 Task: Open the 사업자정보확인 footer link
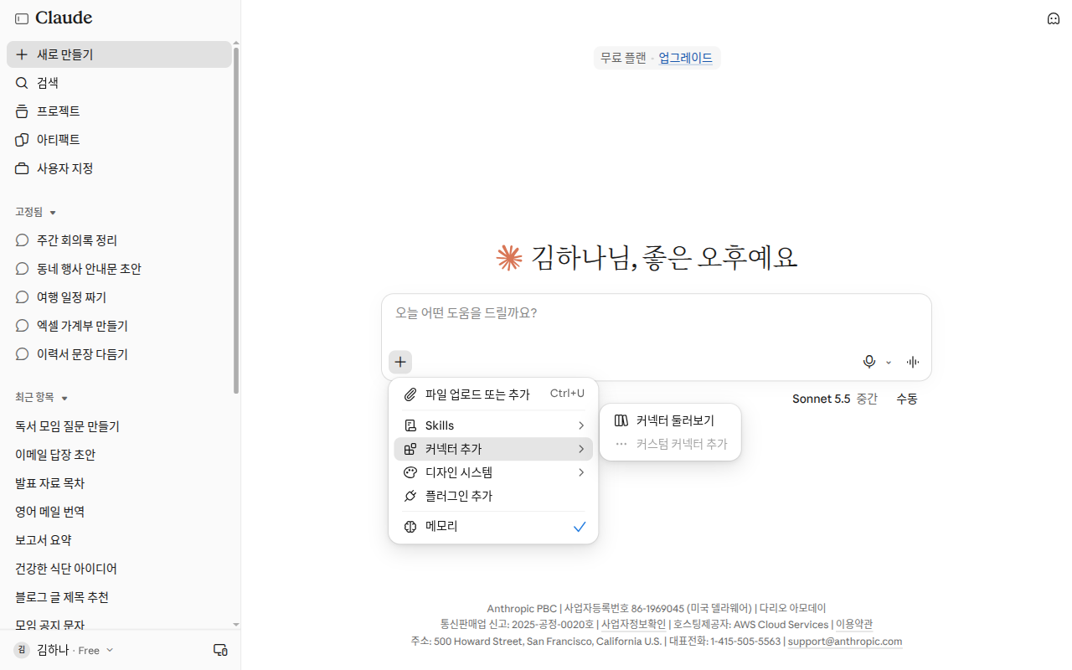point(633,625)
